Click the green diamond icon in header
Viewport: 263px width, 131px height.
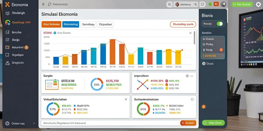point(210,4)
